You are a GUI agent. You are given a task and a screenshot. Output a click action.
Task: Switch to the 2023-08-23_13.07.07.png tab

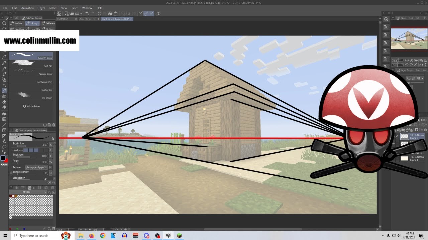click(117, 19)
